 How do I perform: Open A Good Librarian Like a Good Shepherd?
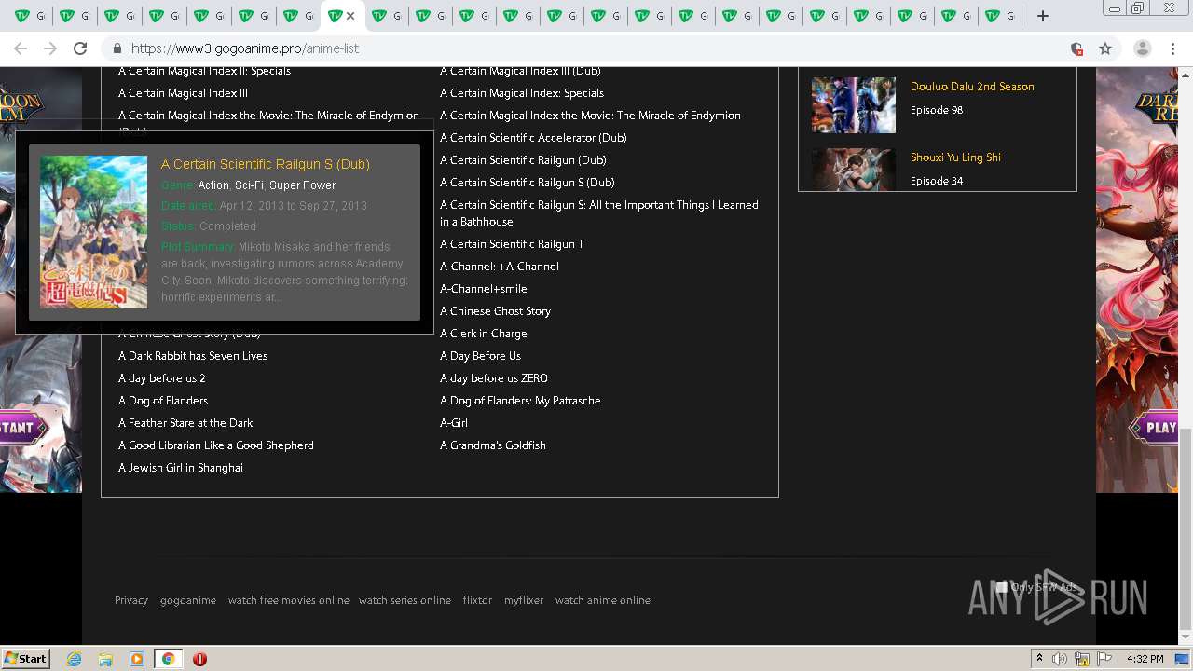pyautogui.click(x=216, y=445)
